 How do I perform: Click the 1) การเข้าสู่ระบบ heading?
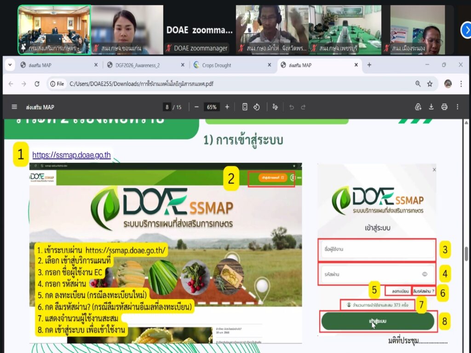coord(243,140)
